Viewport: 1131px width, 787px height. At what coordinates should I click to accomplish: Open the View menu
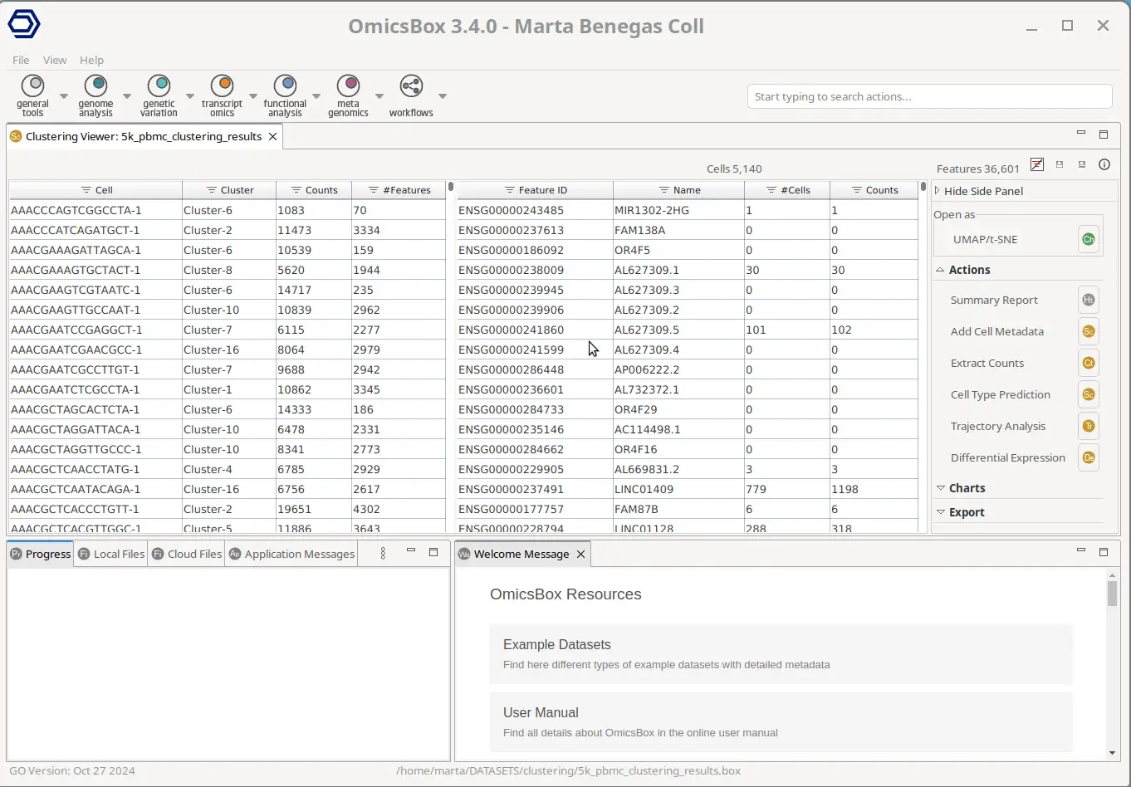55,60
